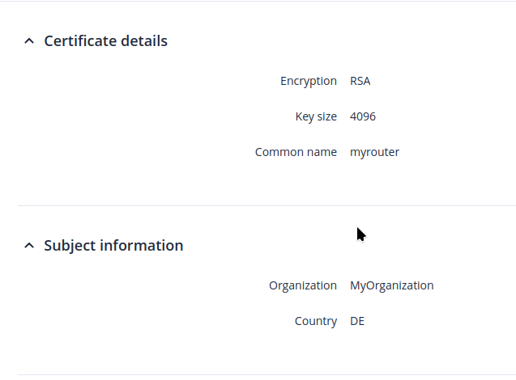
Task: Click the Encryption field label
Action: [x=309, y=81]
